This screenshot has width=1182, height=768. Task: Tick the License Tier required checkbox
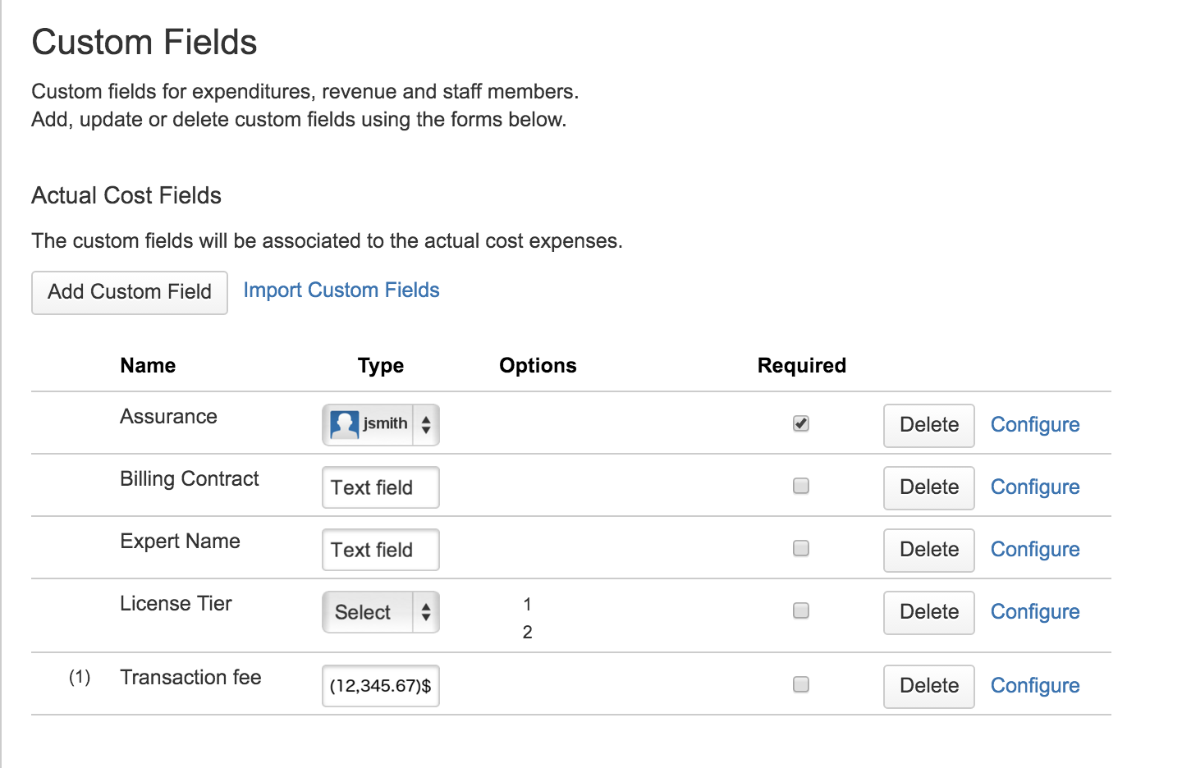pos(801,610)
